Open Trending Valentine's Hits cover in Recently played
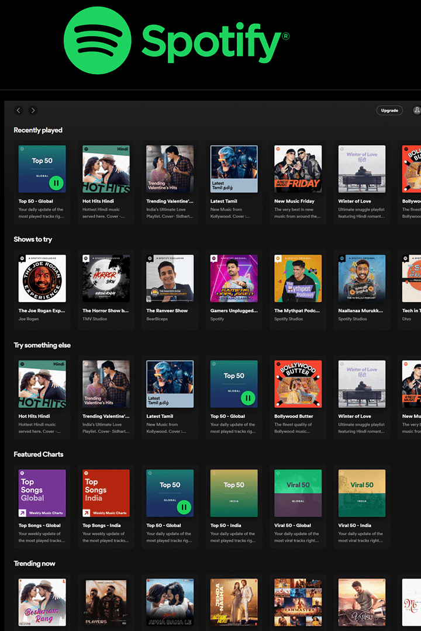 pos(170,169)
